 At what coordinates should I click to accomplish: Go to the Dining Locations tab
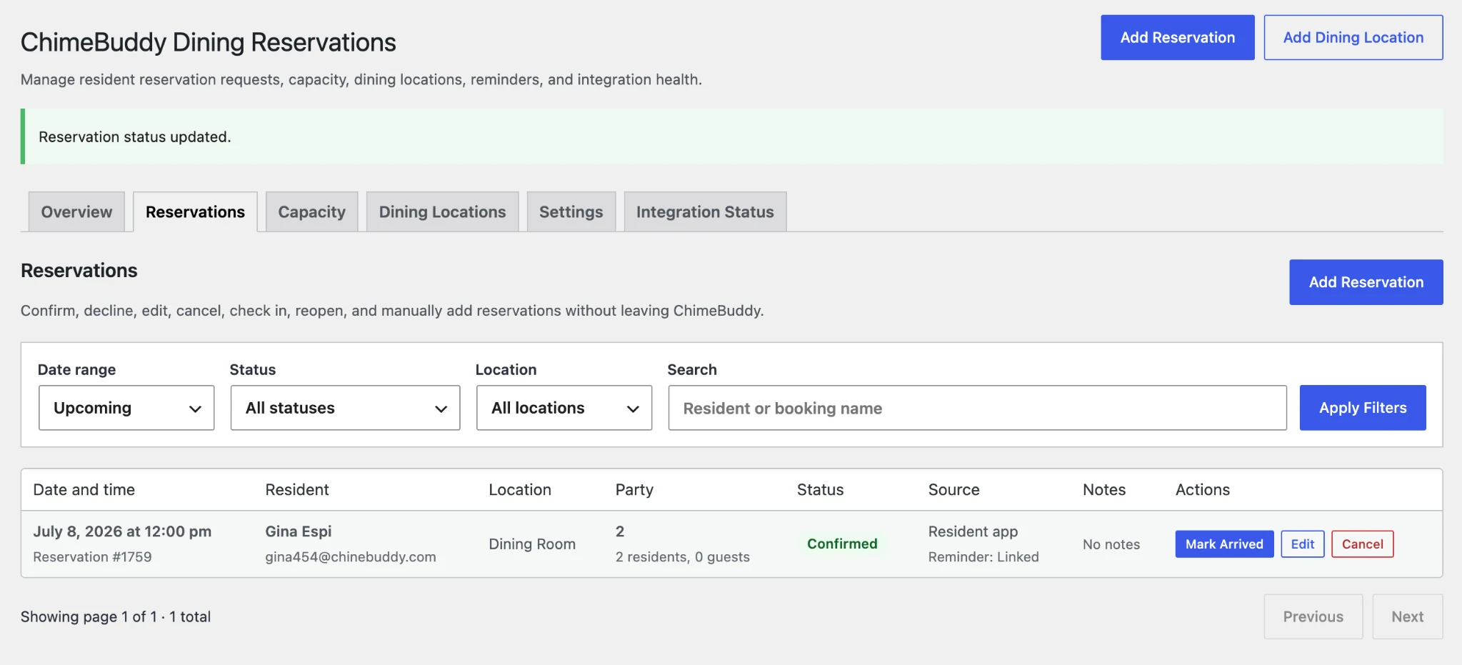[442, 211]
